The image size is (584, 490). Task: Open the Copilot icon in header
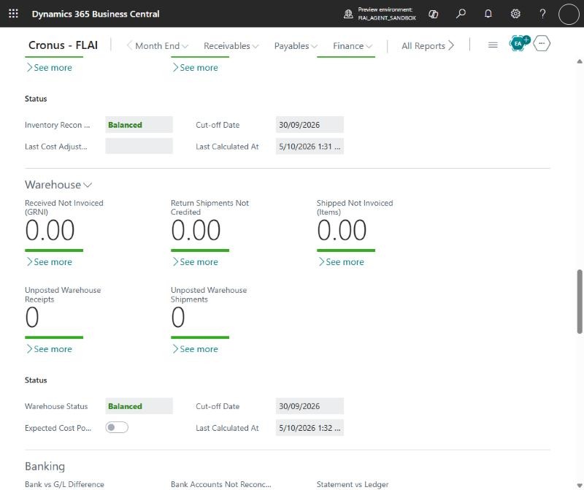[x=433, y=14]
